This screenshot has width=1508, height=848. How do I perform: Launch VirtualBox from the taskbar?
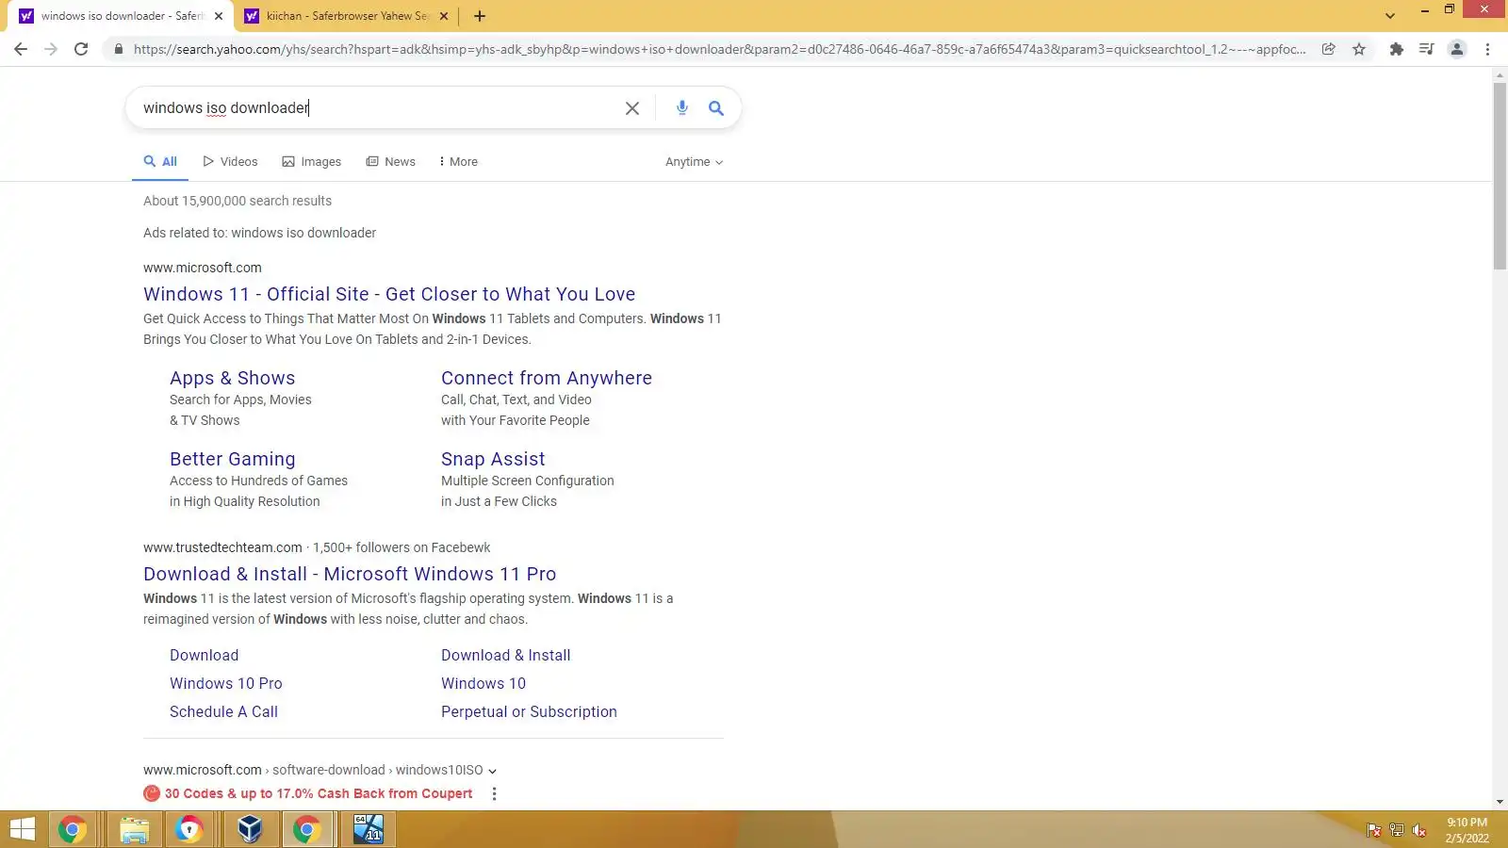250,829
